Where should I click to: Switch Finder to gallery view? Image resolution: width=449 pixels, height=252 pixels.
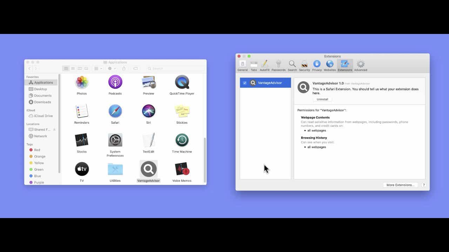coord(86,69)
